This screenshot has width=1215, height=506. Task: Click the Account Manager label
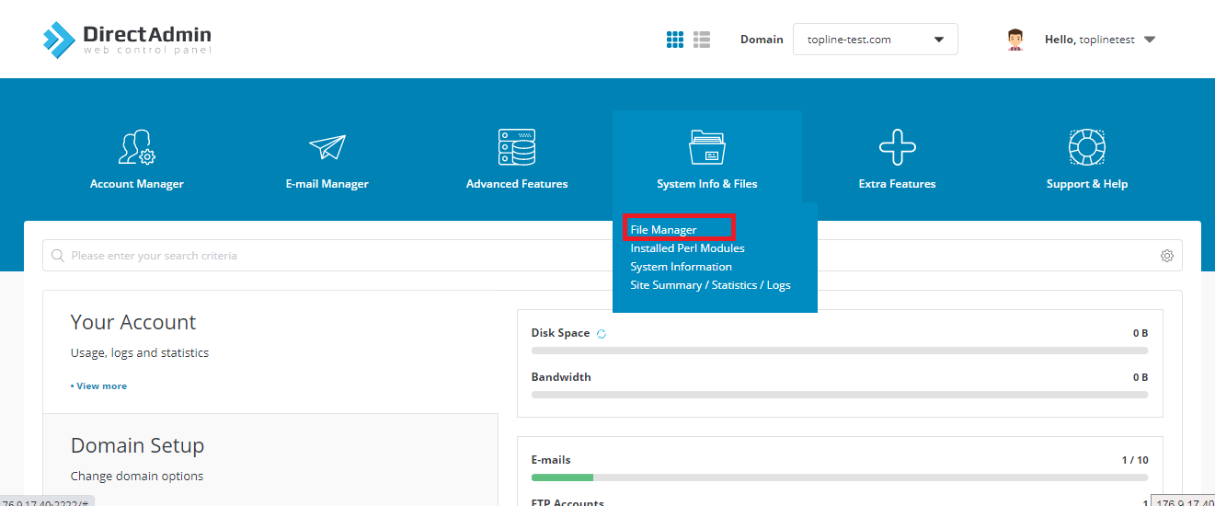tap(137, 184)
